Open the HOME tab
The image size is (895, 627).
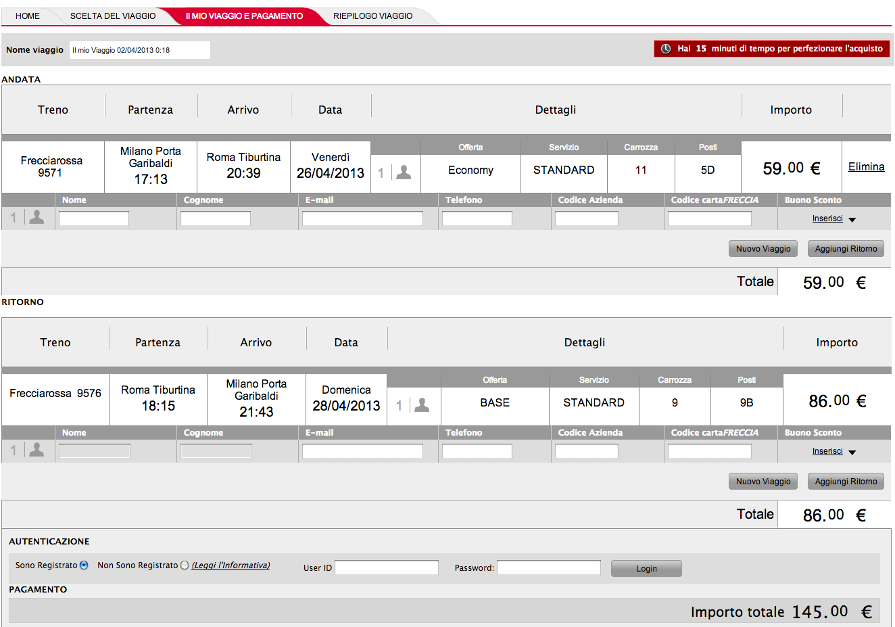(28, 16)
